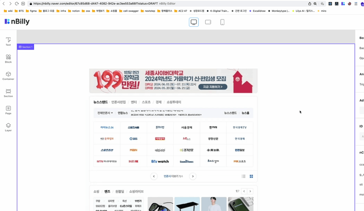Screen dimensions: 364x211
Task: Click the MK스포츠 press logo
Action: click(240, 162)
